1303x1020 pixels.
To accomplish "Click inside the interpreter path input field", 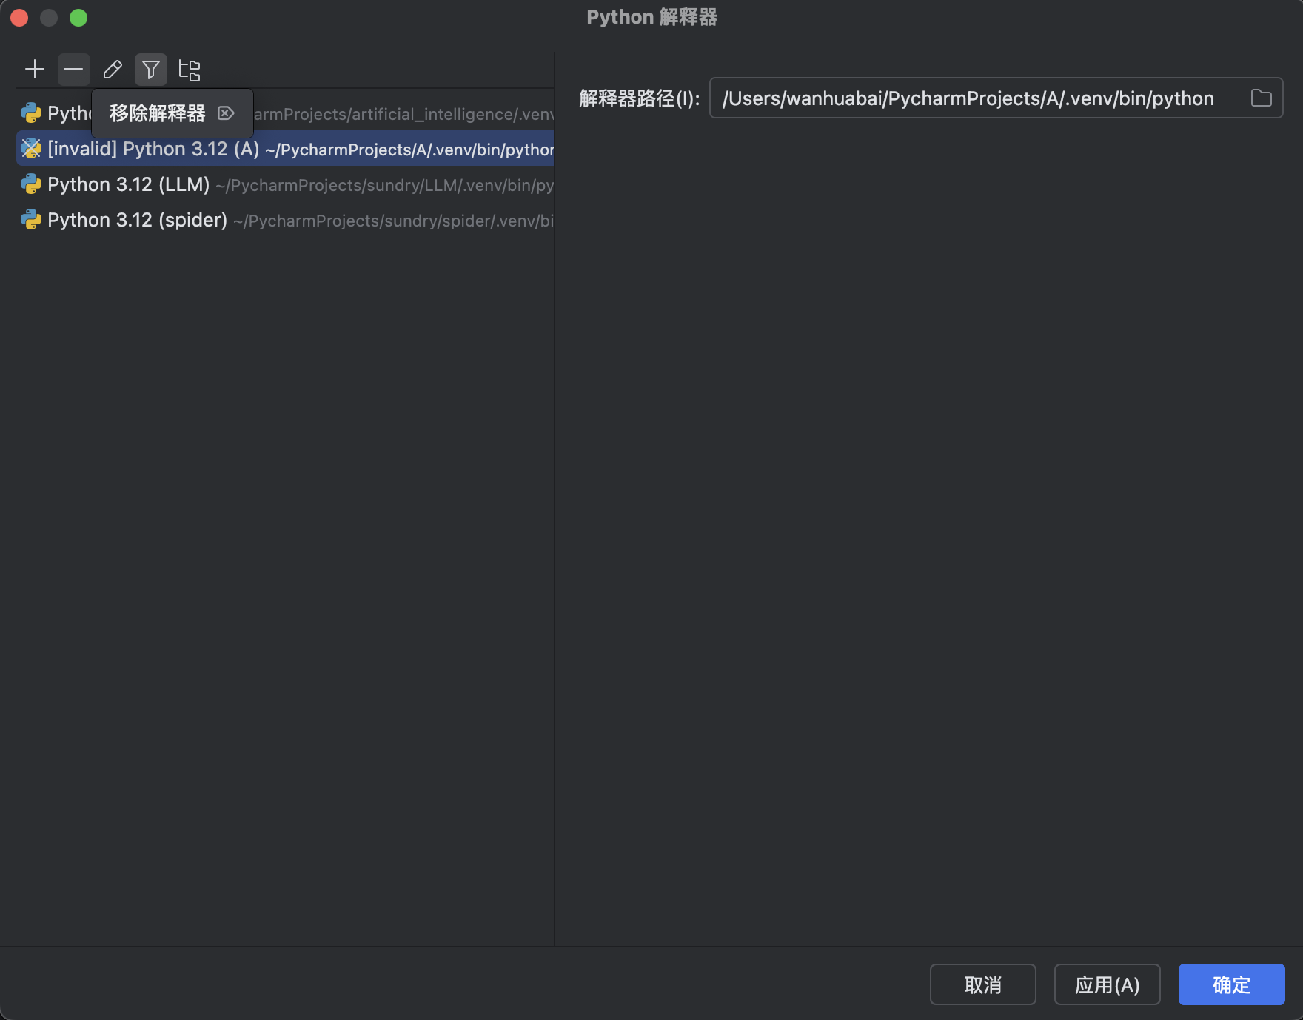I will 962,97.
